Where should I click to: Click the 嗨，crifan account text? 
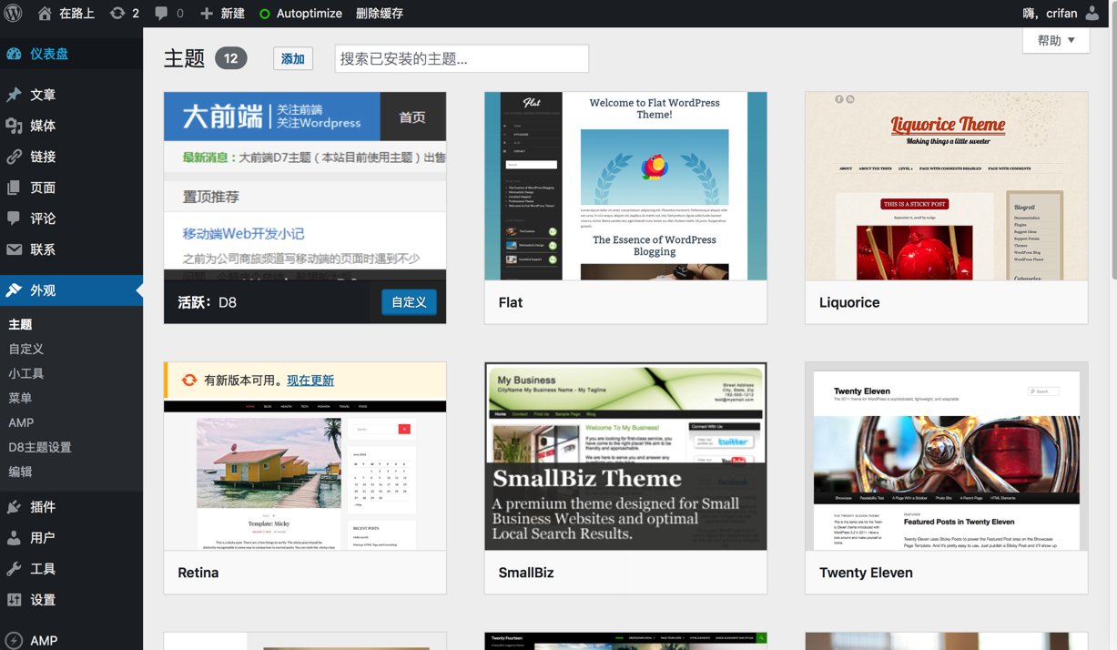tap(1050, 14)
